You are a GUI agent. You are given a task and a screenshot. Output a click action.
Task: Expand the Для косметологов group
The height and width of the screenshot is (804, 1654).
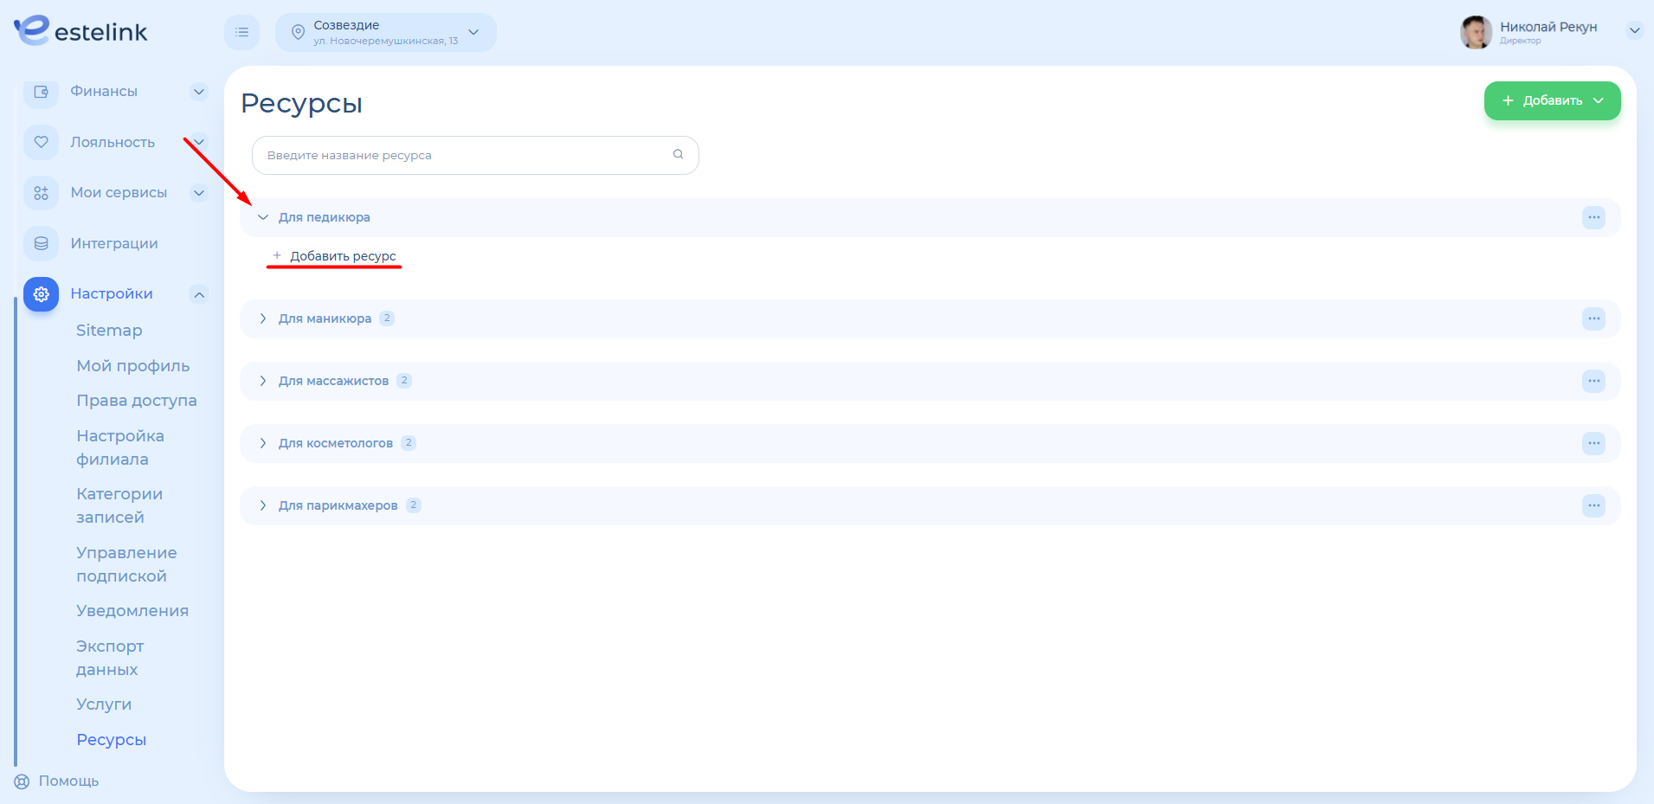click(263, 443)
